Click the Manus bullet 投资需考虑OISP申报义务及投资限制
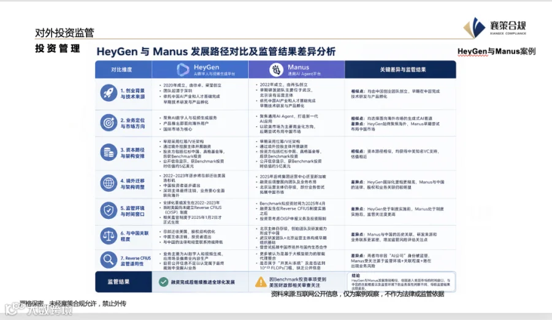Screen dimensions: 552x320 pos(293,219)
